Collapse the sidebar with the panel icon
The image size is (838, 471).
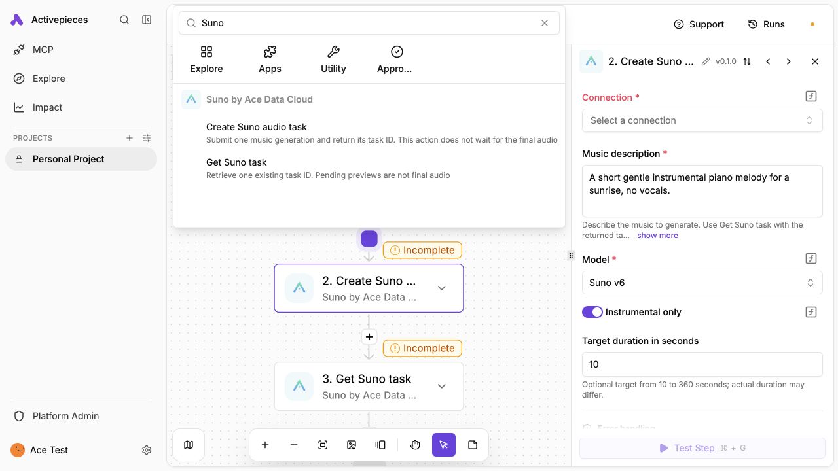pos(147,20)
